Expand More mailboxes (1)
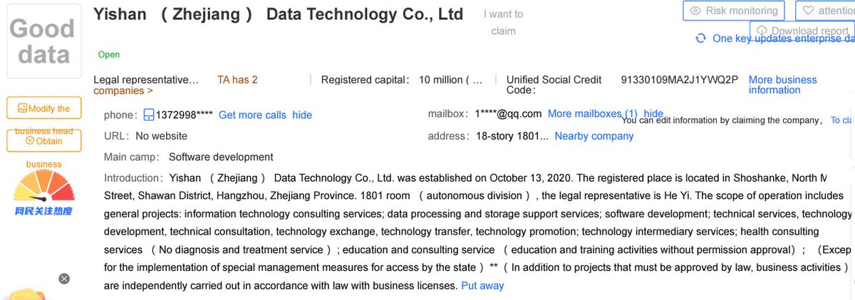This screenshot has height=300, width=855. point(592,113)
